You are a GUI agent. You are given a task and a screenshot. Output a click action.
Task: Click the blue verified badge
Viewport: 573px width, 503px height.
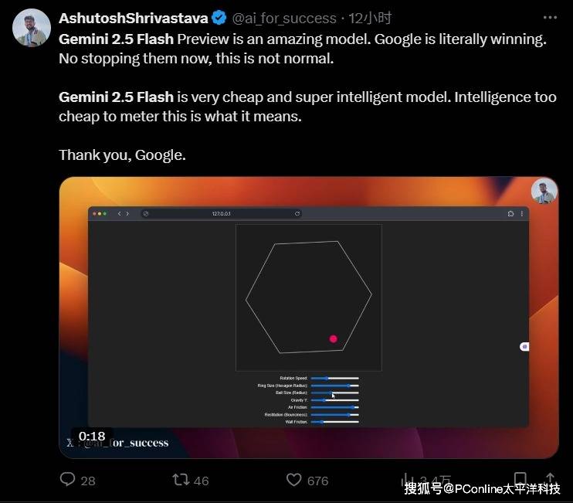tap(219, 18)
